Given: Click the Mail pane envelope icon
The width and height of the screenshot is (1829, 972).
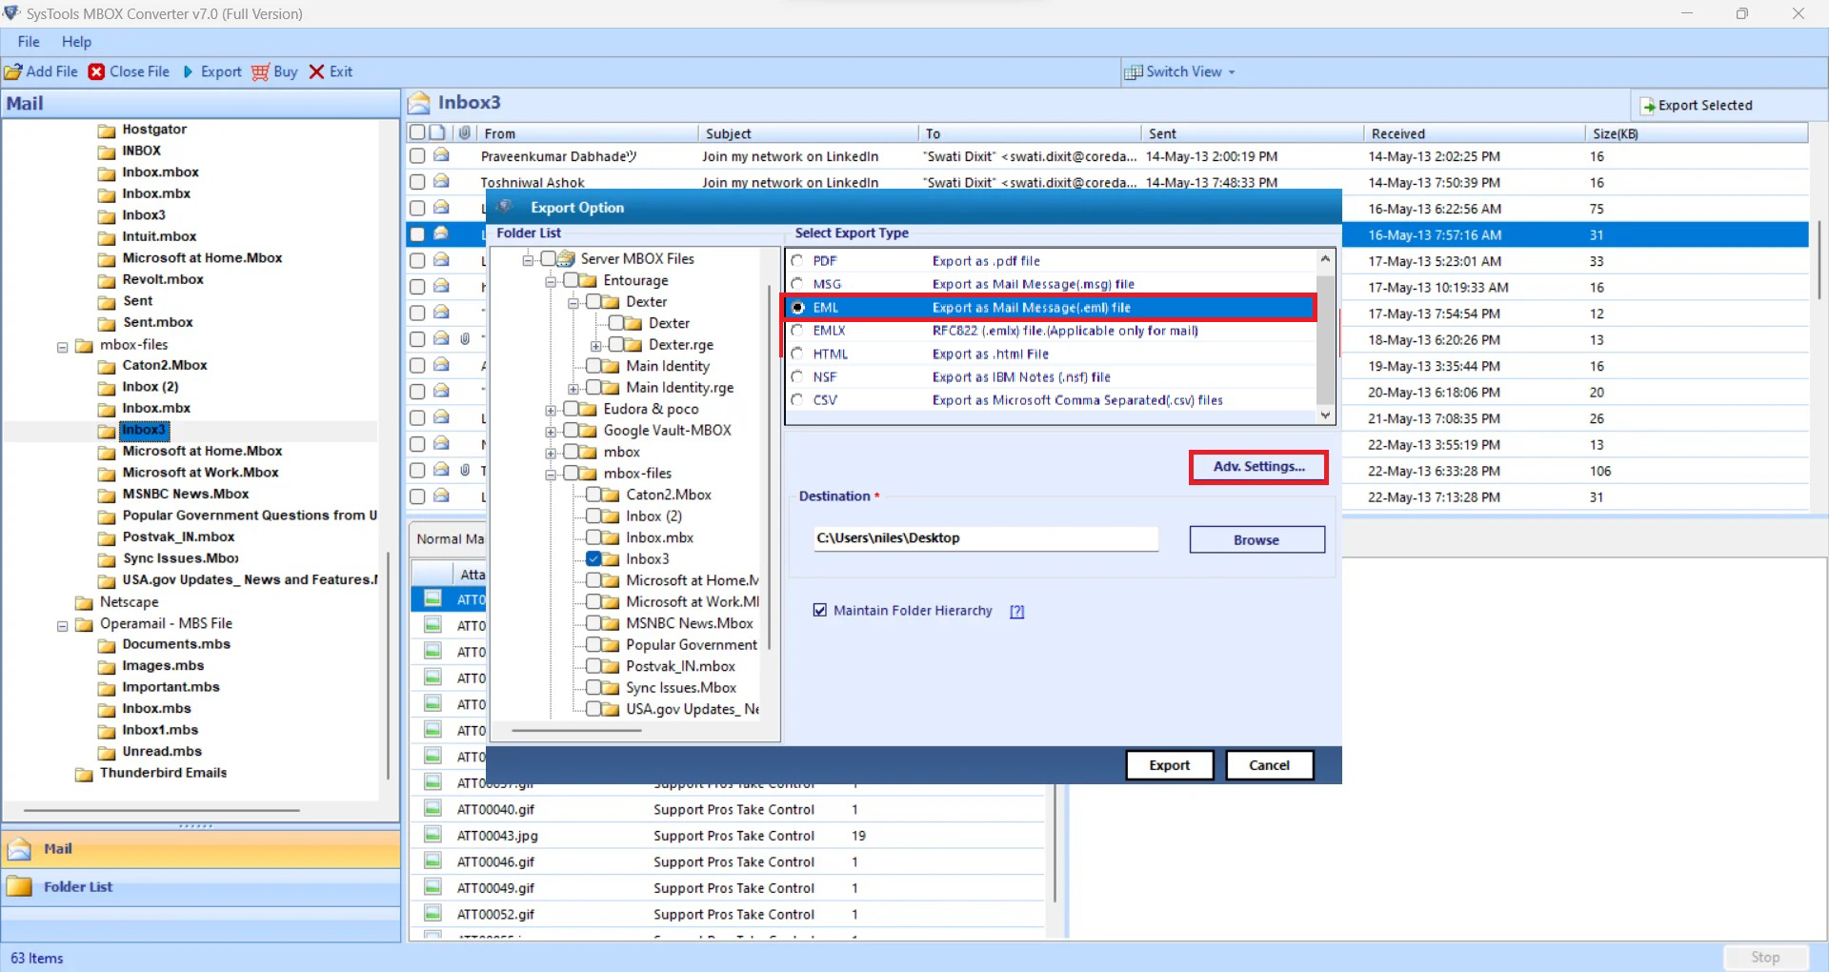Looking at the screenshot, I should 19,848.
